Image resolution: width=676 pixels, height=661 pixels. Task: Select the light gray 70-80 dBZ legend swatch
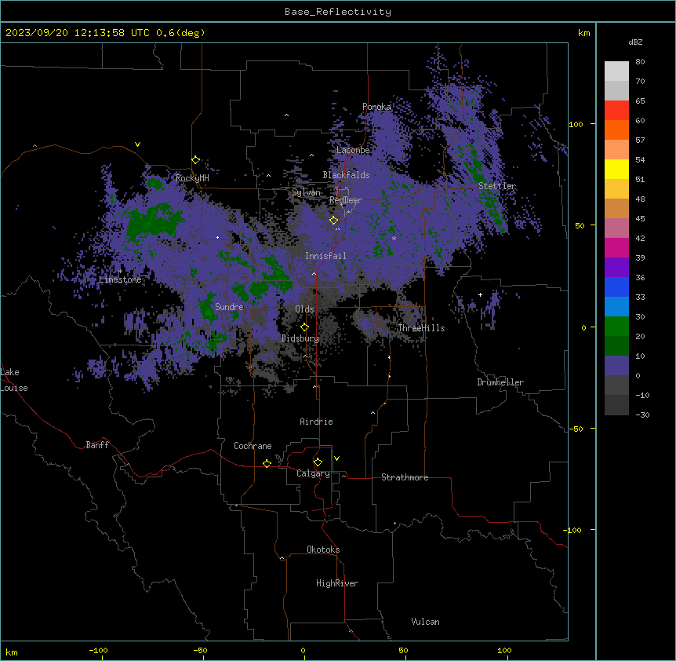tap(616, 71)
